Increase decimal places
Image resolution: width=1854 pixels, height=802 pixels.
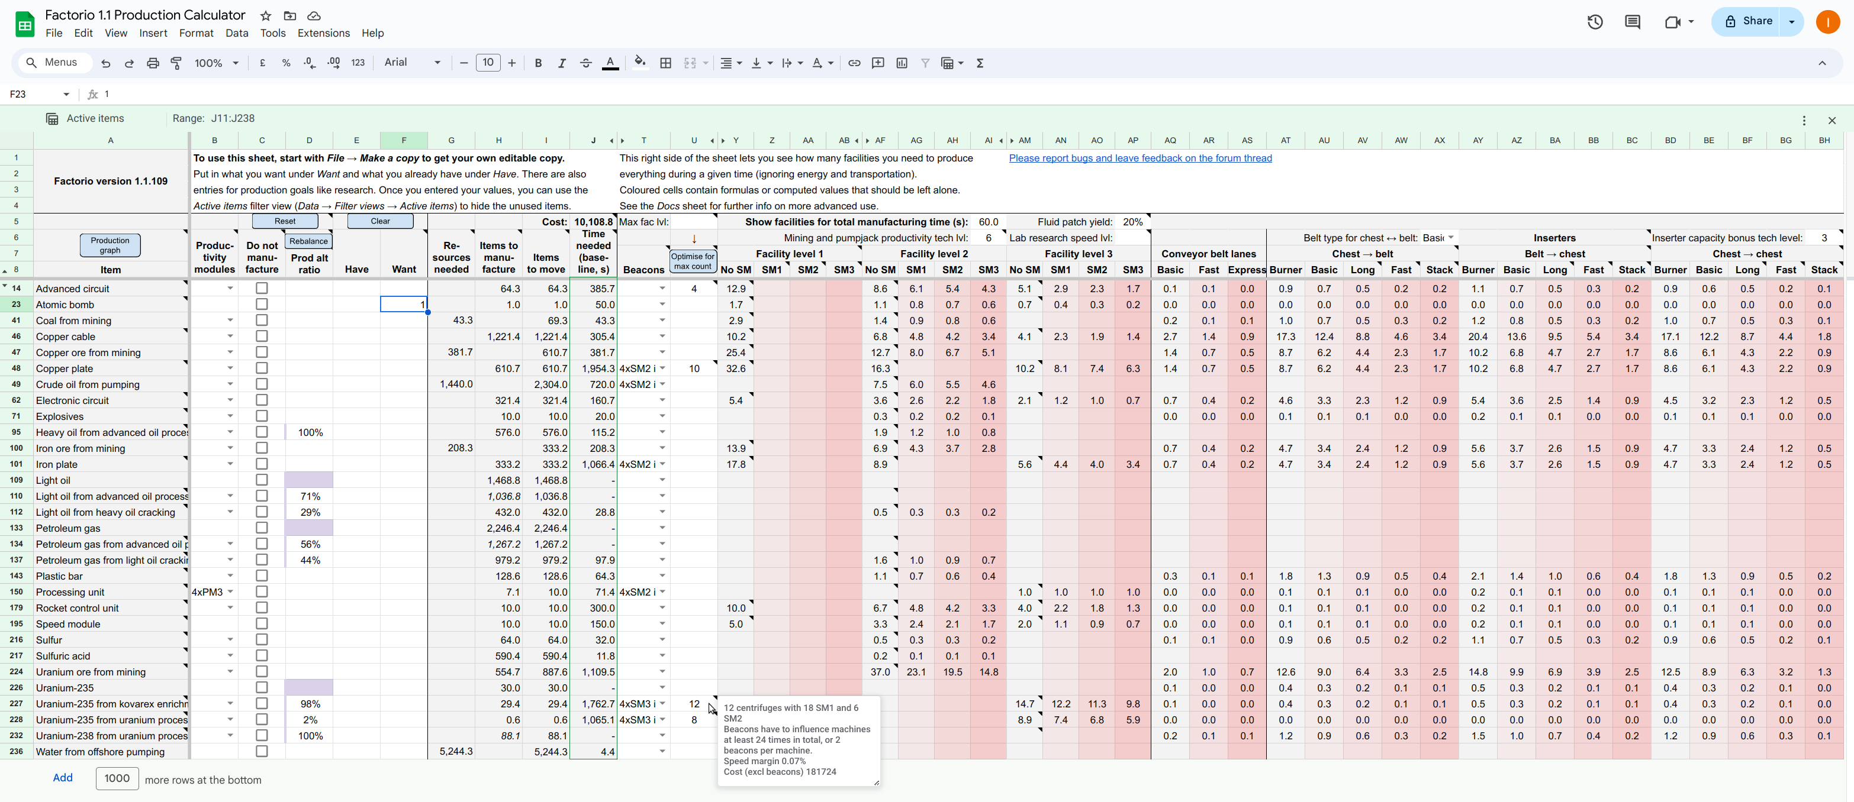[x=334, y=63]
